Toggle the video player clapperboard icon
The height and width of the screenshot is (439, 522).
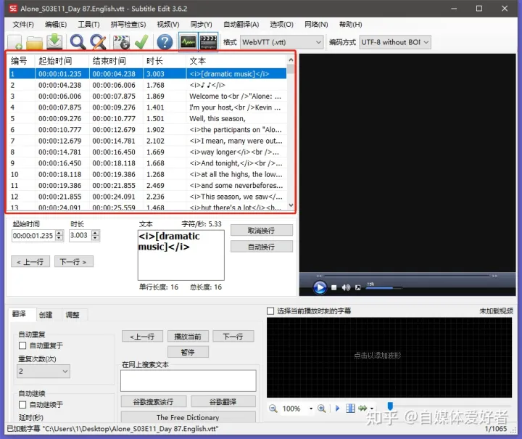point(208,42)
